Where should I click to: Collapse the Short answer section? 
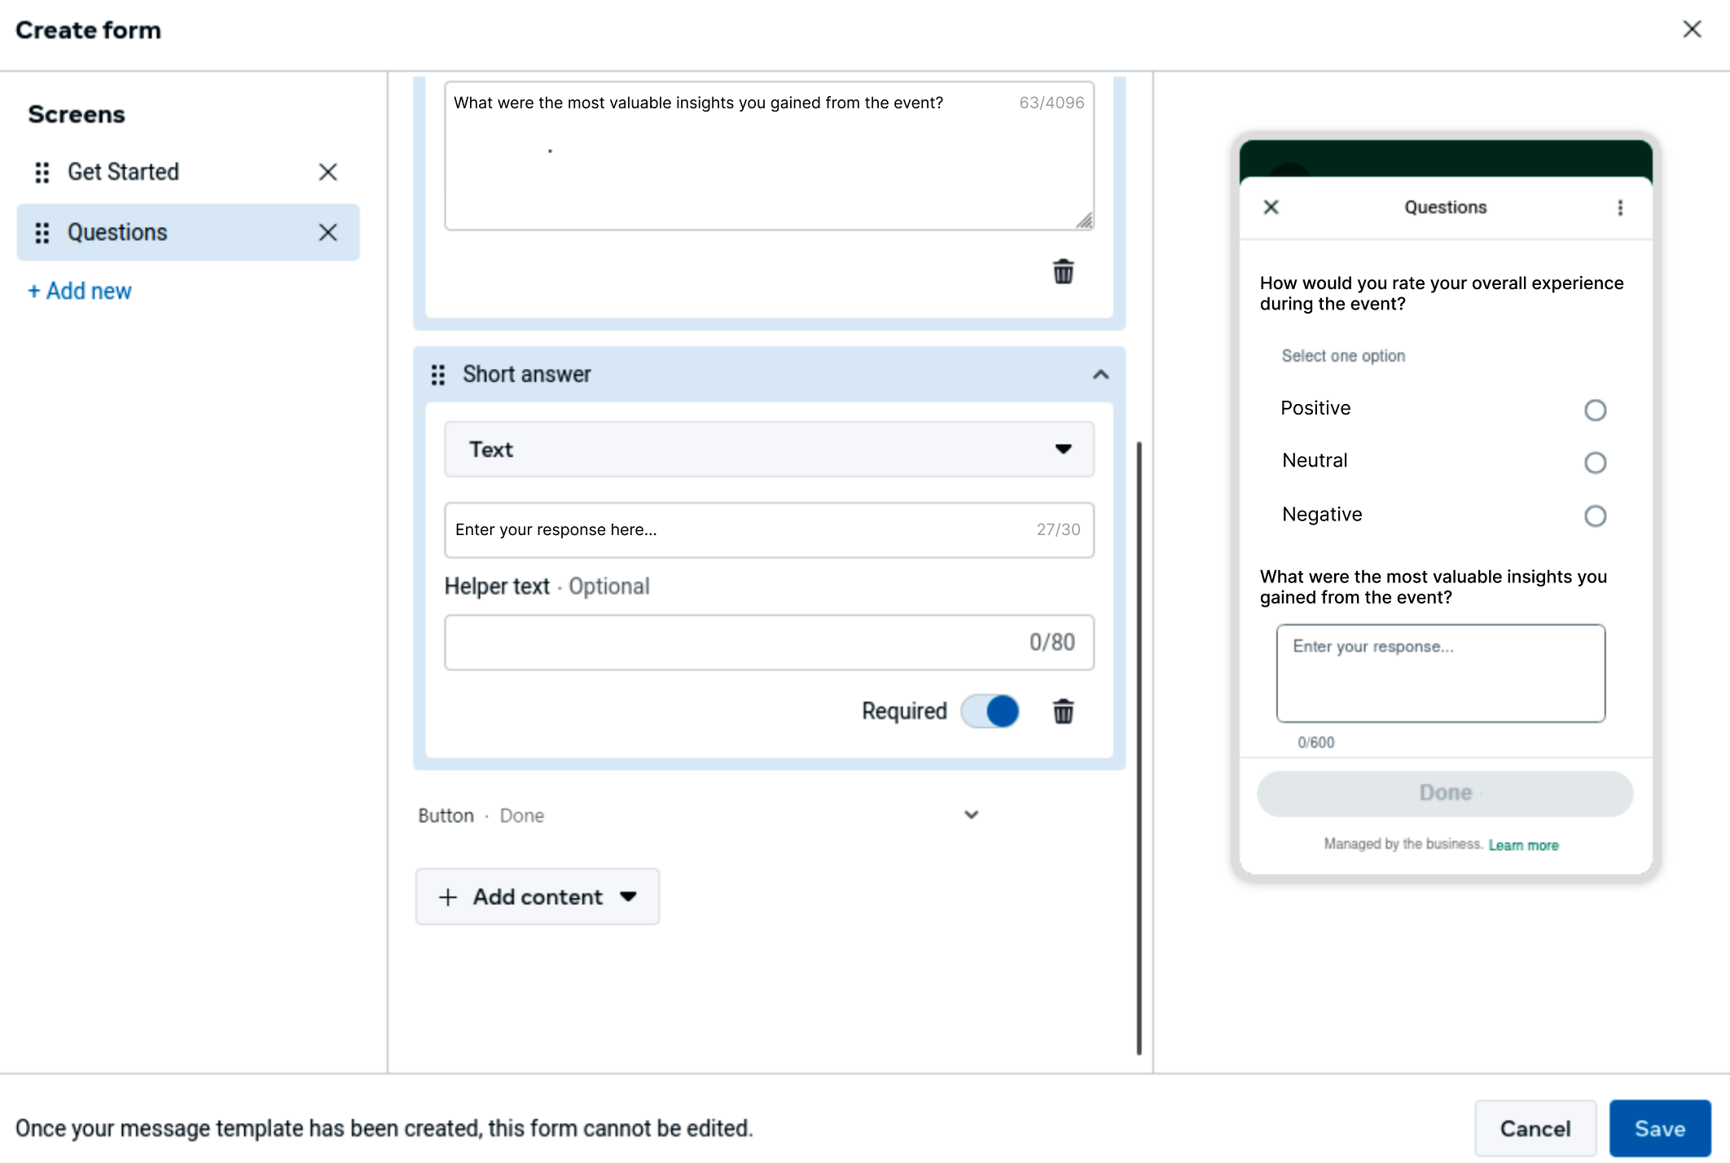pyautogui.click(x=1100, y=375)
